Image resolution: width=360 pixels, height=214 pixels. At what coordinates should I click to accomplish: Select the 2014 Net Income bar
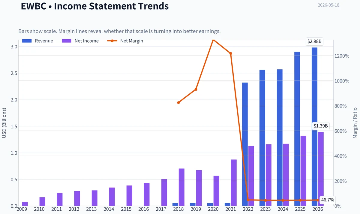pyautogui.click(x=112, y=197)
